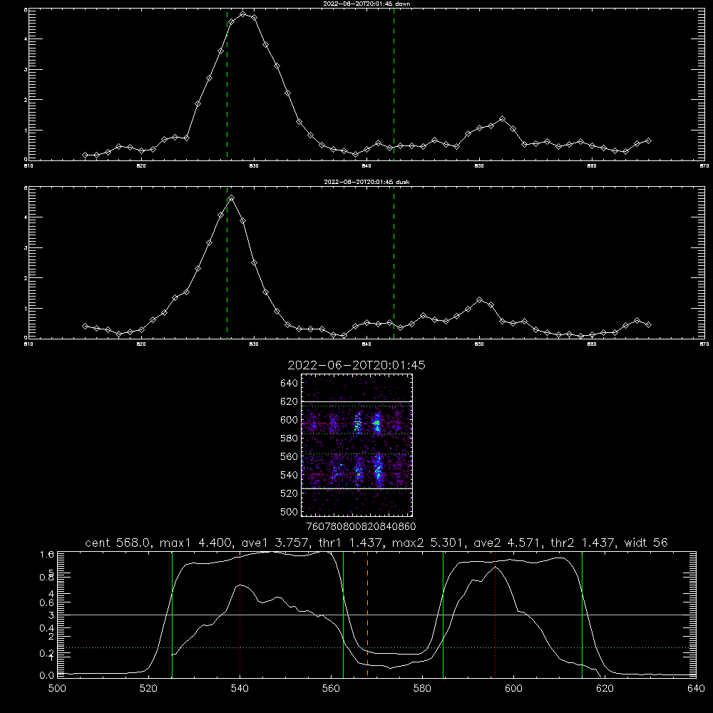The height and width of the screenshot is (713, 713).
Task: Select the secondary peak diamond near 850 in dawn plot
Action: pyautogui.click(x=502, y=118)
